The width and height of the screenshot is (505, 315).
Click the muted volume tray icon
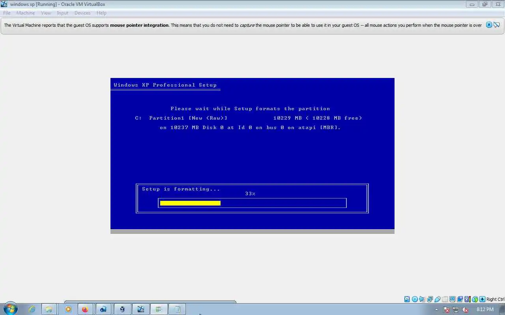click(x=465, y=309)
